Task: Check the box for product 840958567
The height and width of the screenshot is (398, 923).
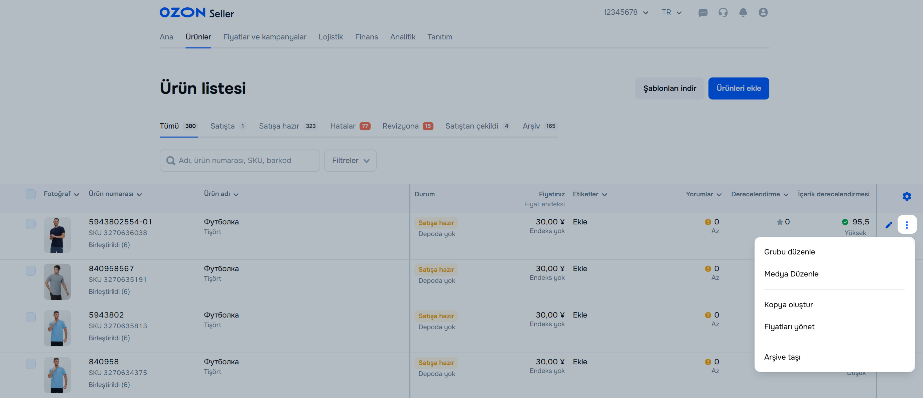Action: click(31, 270)
